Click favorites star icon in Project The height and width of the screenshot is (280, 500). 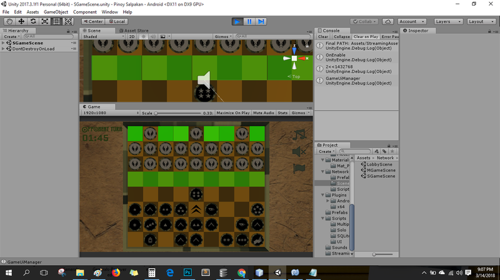(392, 152)
